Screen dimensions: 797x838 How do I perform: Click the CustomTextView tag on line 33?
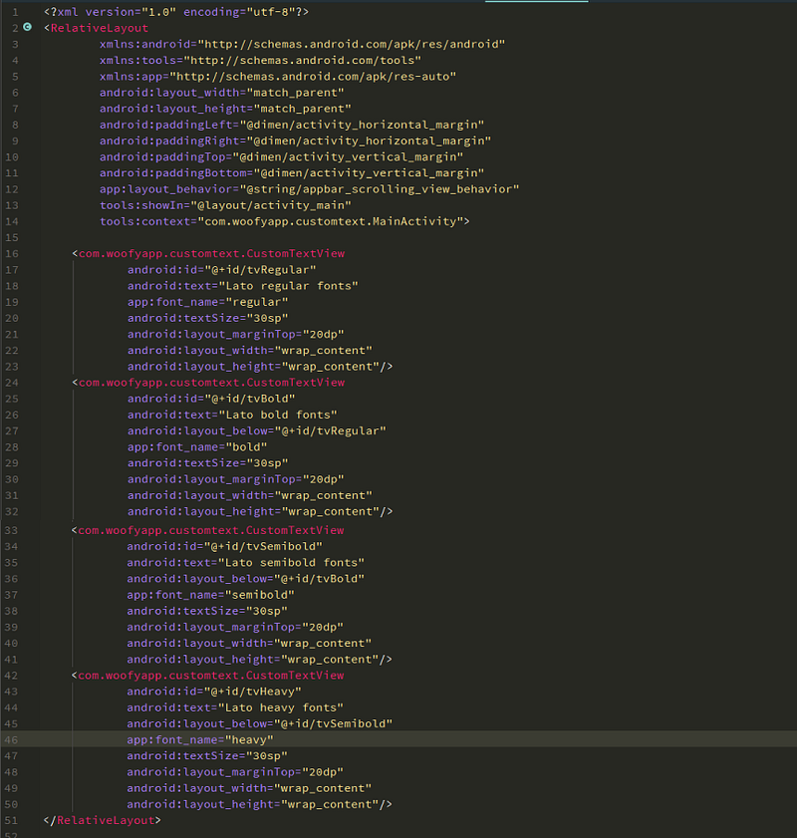(208, 530)
